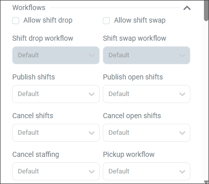This screenshot has width=209, height=184.
Task: Click the chevron arrow in Cancel open shifts field
Action: point(182,133)
